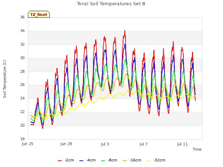Click the red -2cm legend swatch
The width and height of the screenshot is (223, 167).
pos(60,161)
